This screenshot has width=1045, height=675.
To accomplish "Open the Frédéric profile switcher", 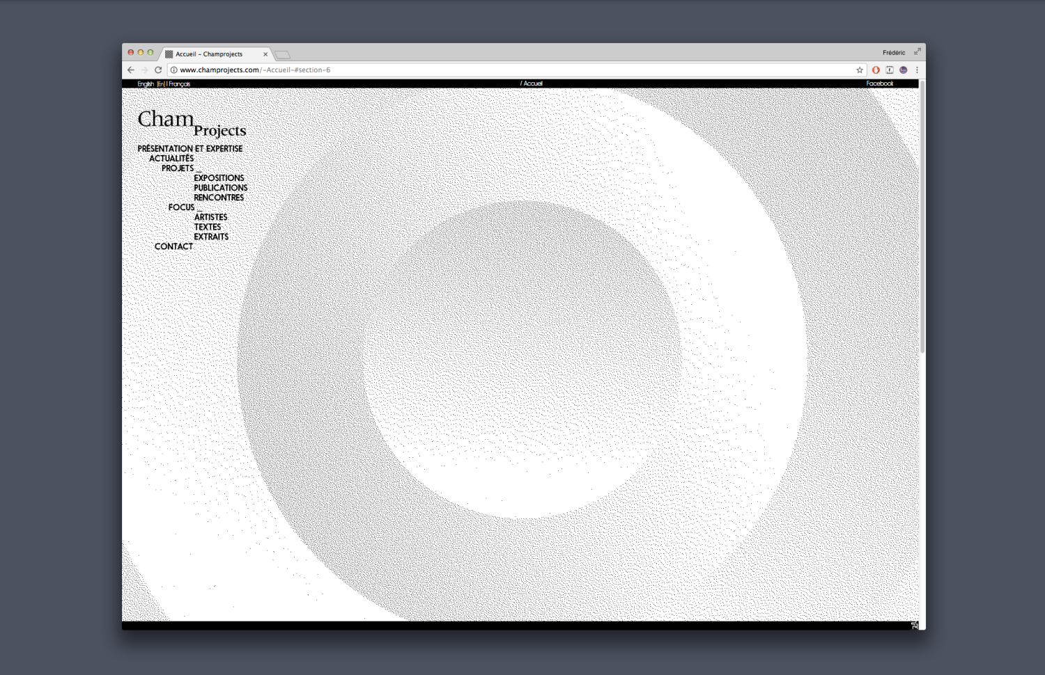I will (893, 53).
